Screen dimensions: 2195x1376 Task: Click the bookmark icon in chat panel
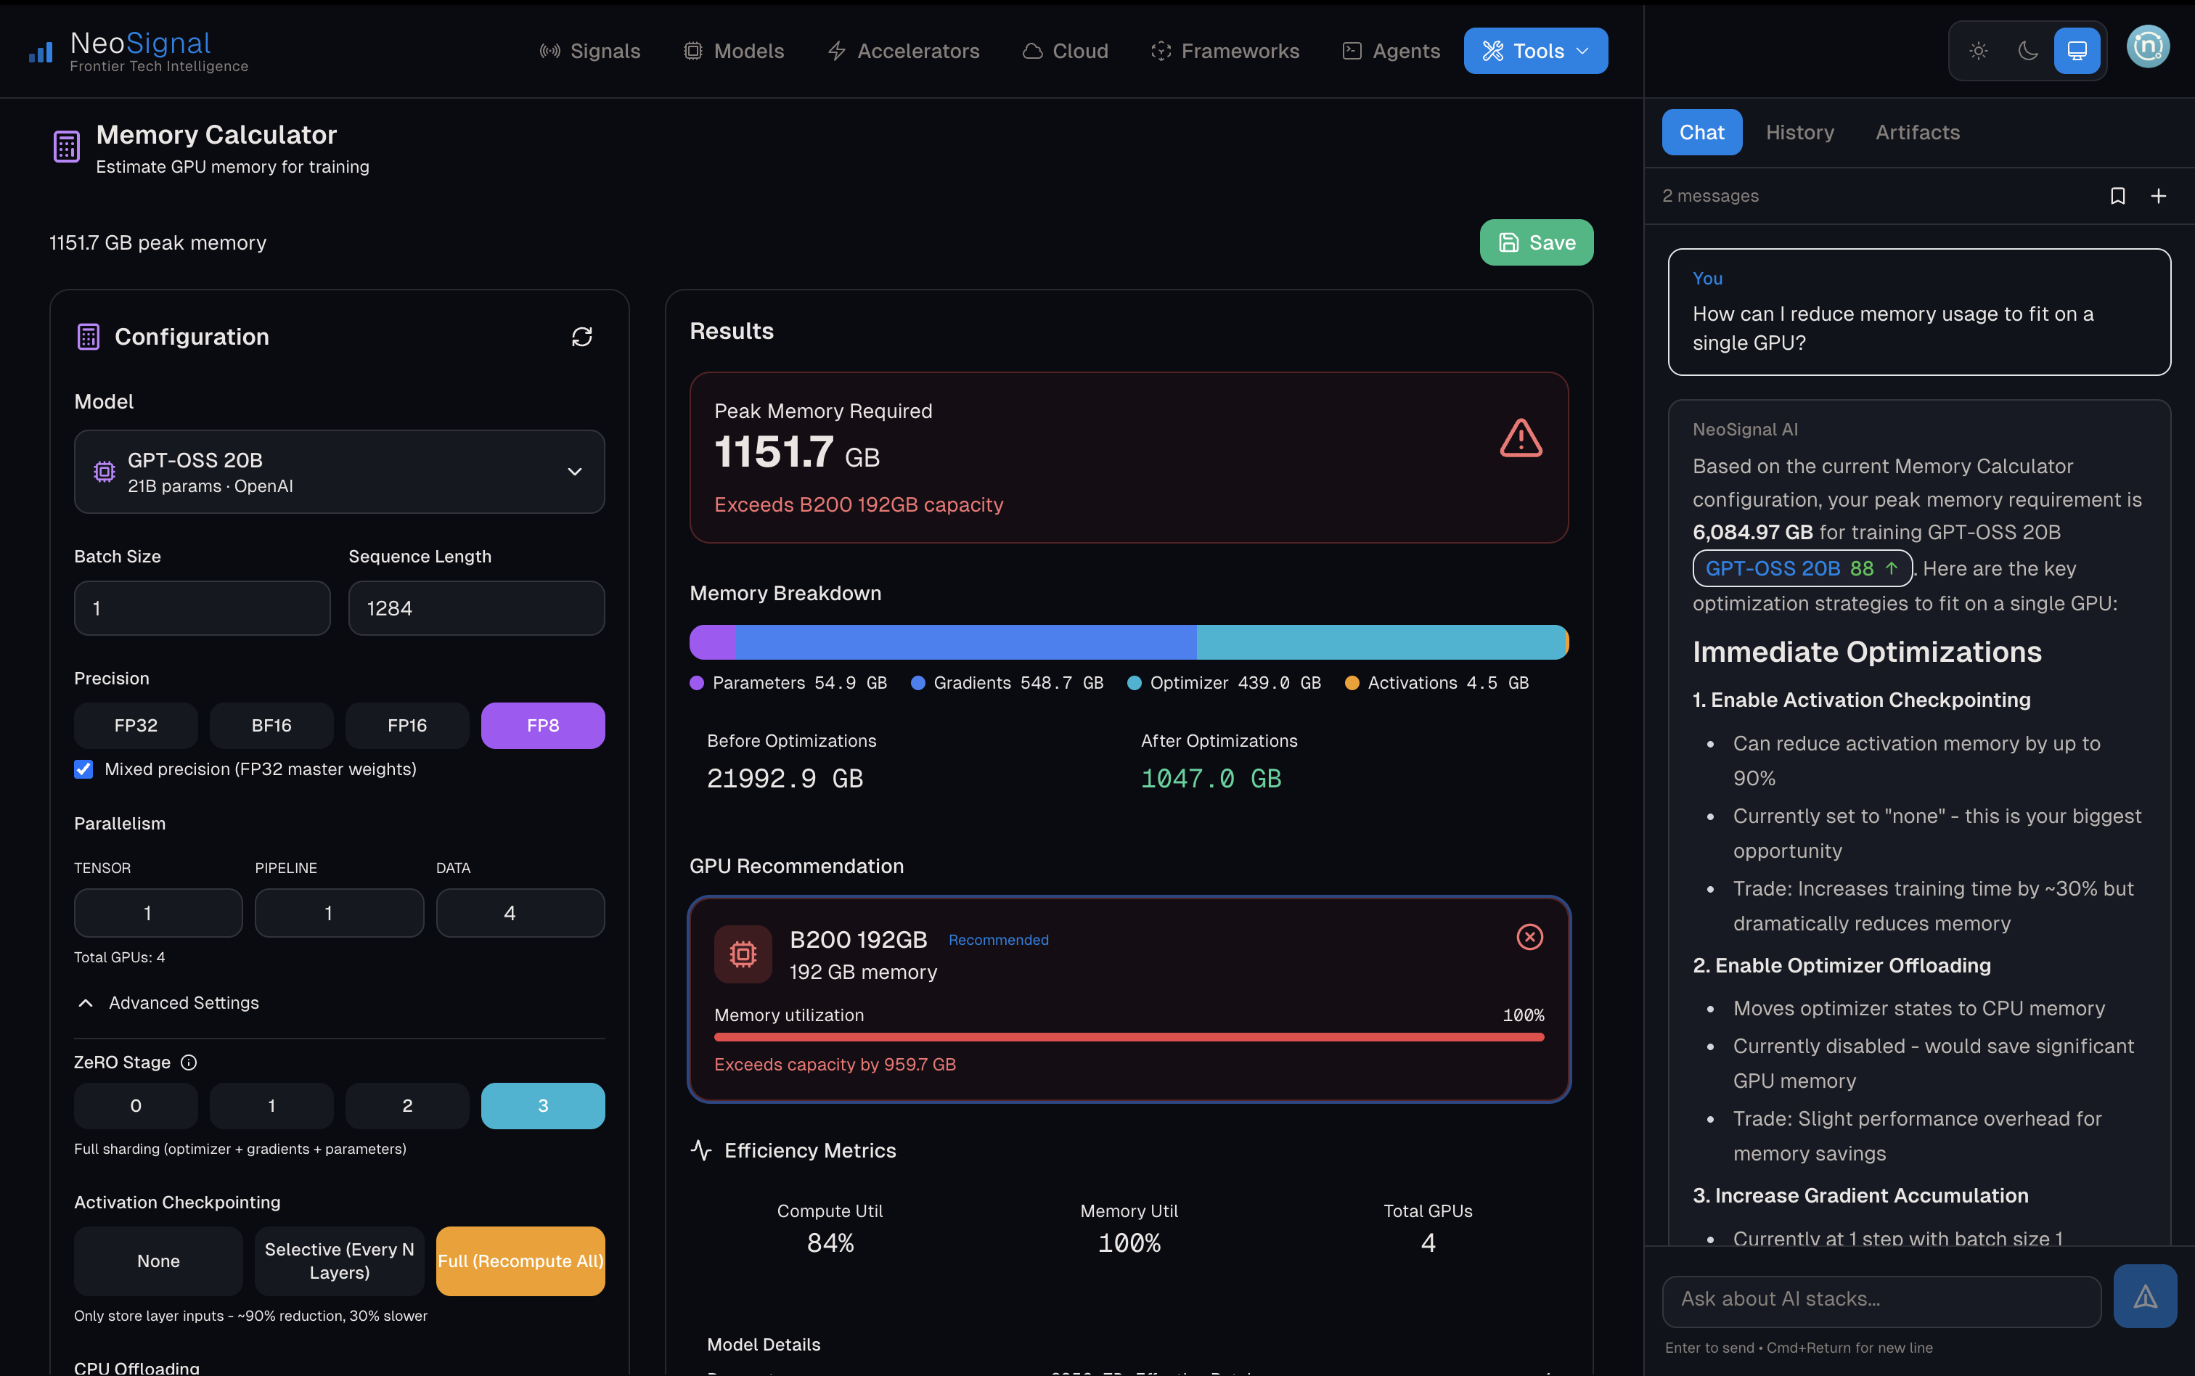pyautogui.click(x=2117, y=196)
